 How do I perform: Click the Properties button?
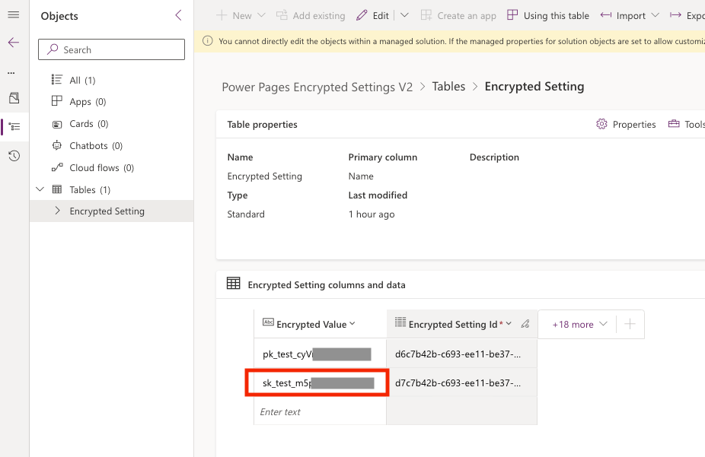click(x=626, y=124)
